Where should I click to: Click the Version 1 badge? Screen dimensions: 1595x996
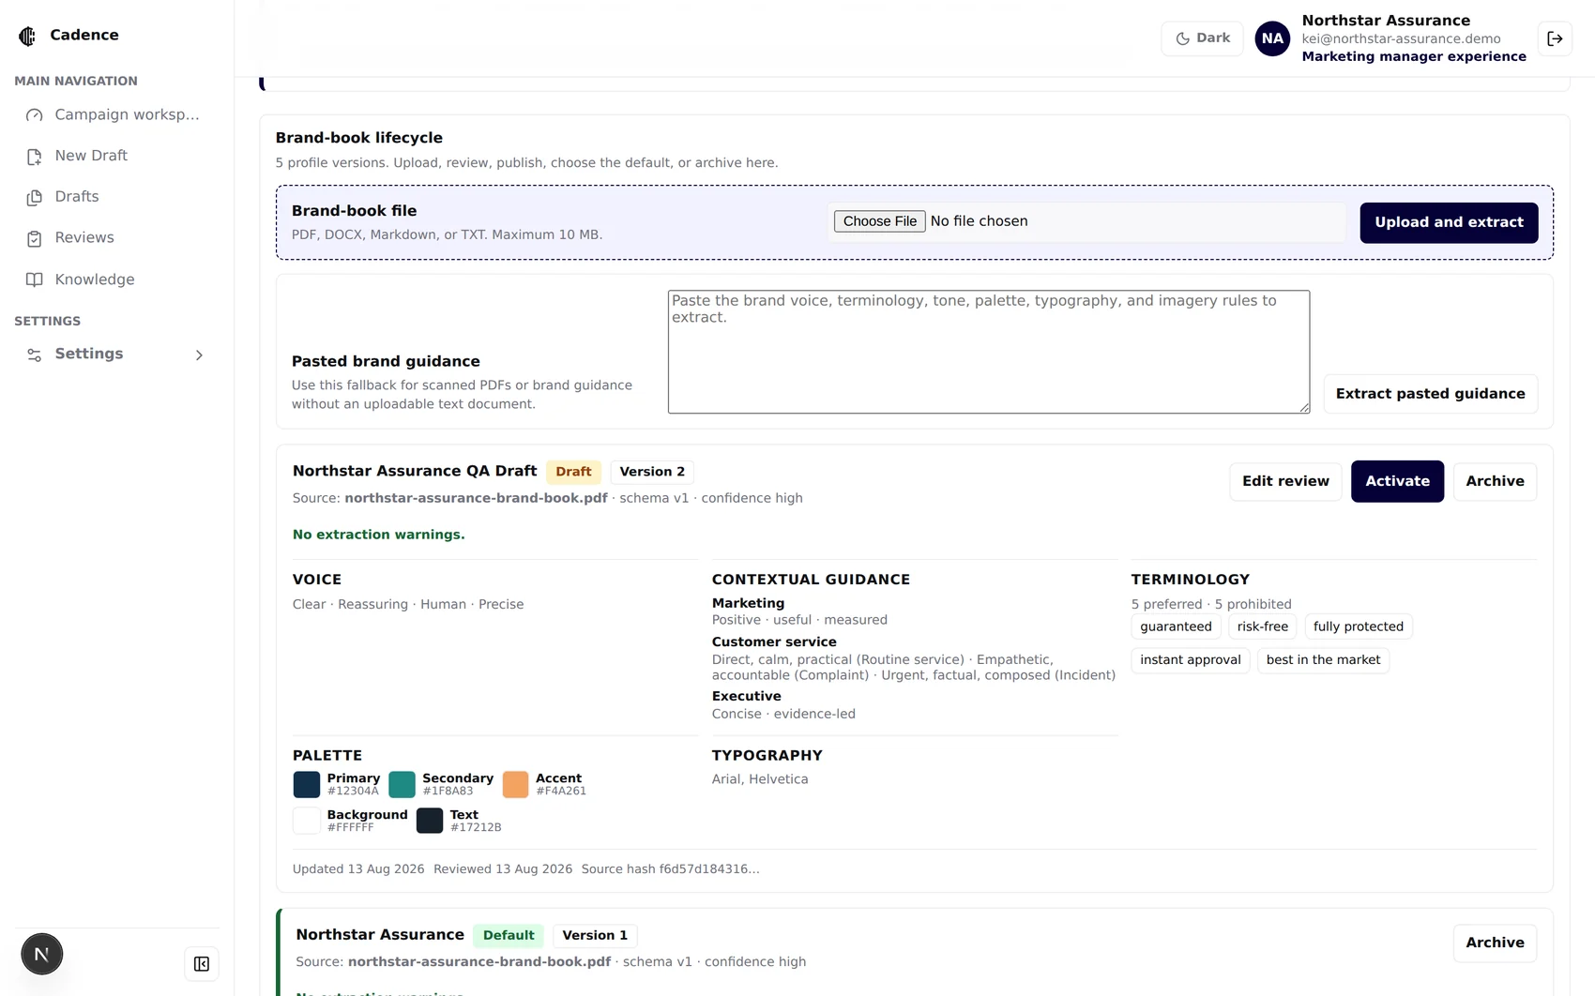[595, 935]
